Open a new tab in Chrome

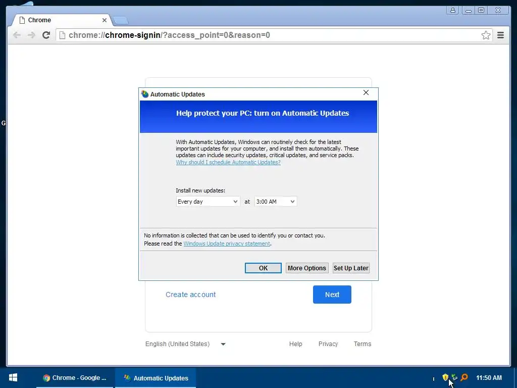pyautogui.click(x=121, y=20)
